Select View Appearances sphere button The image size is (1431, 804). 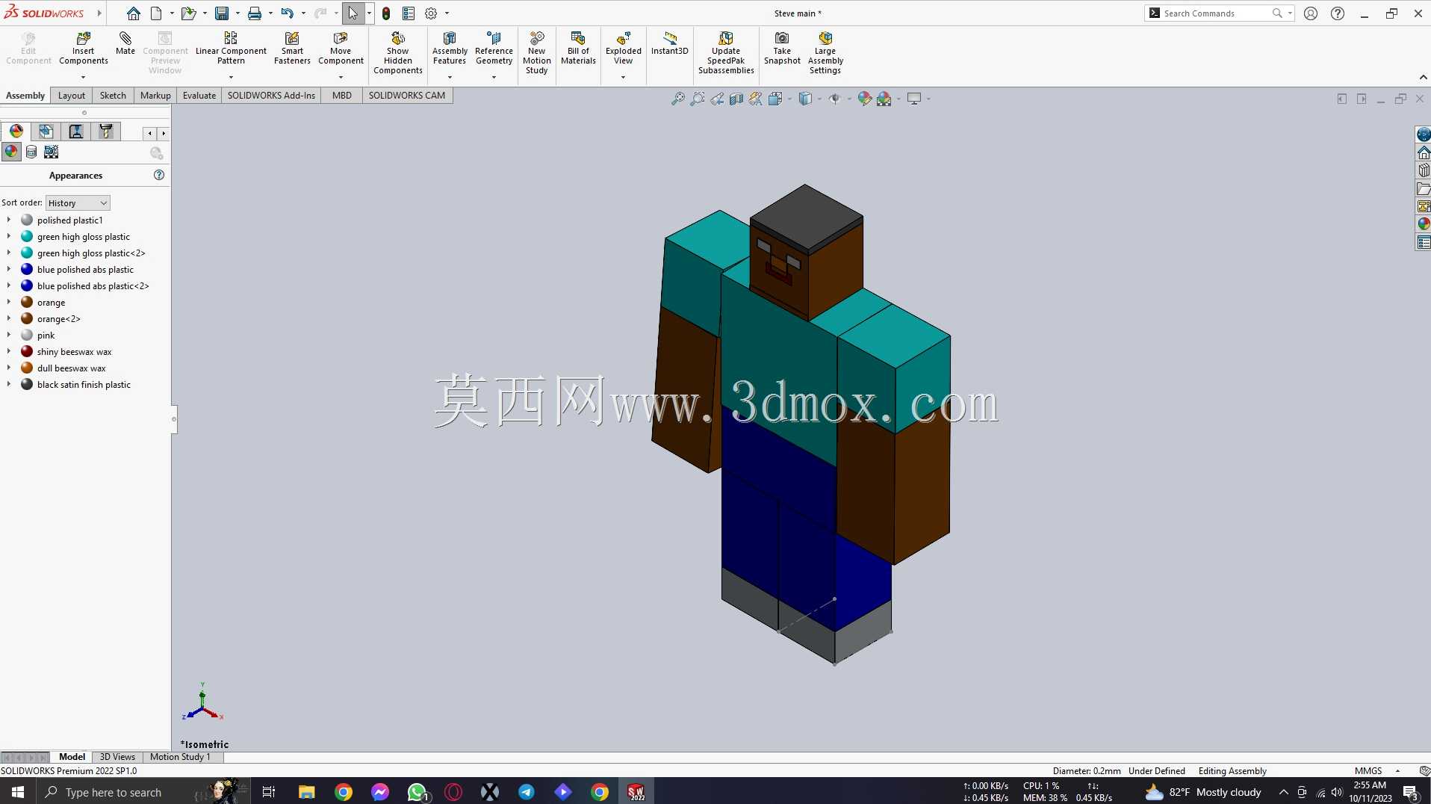tap(11, 152)
